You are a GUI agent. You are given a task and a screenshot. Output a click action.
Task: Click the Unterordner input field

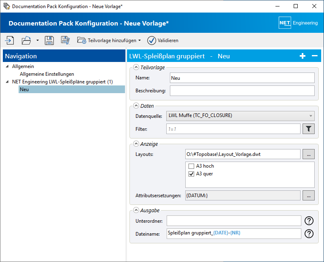click(234, 221)
